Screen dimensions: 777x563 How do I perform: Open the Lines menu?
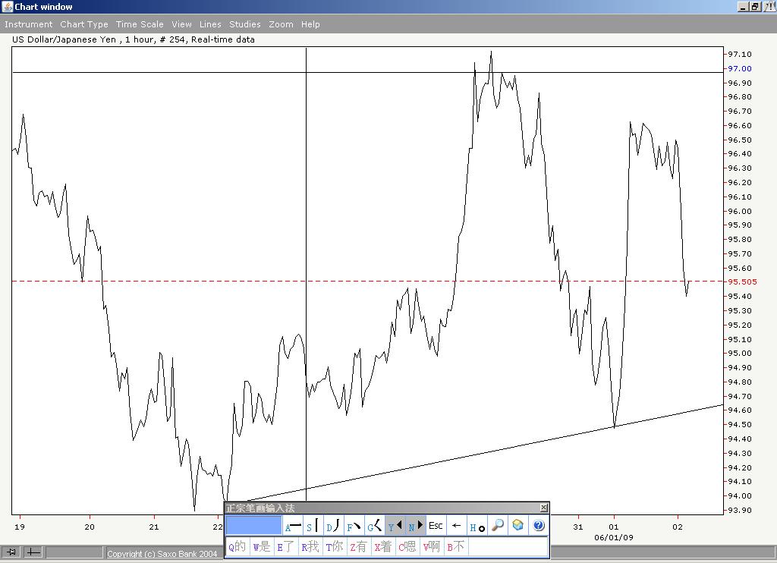coord(210,24)
